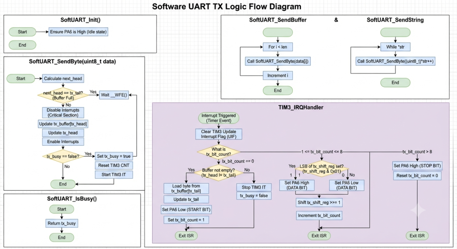The height and width of the screenshot is (249, 457).
Task: Select the 'Stop TIM3 IT' box
Action: coord(254,188)
